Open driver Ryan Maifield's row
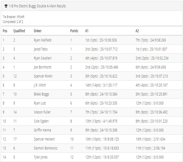183x162 pixels. pyautogui.click(x=91, y=40)
